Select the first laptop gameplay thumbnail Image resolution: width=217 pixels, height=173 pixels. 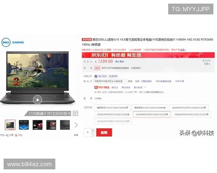[x=10, y=125]
